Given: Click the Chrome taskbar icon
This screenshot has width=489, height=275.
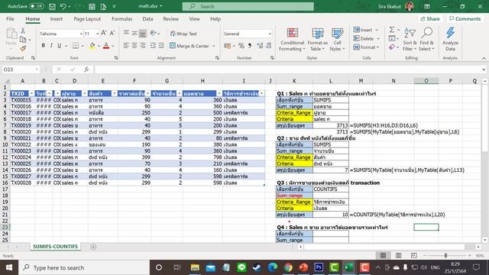Looking at the screenshot, I should pyautogui.click(x=288, y=267).
